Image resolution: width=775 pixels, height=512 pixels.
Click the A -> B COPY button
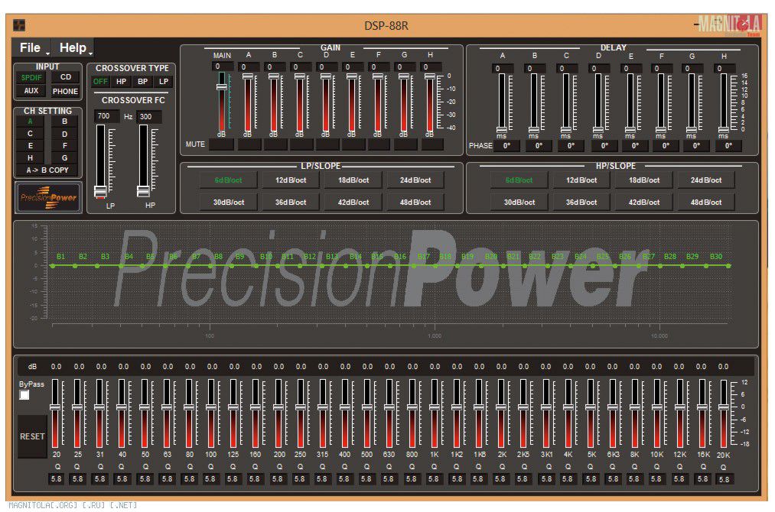tap(47, 170)
